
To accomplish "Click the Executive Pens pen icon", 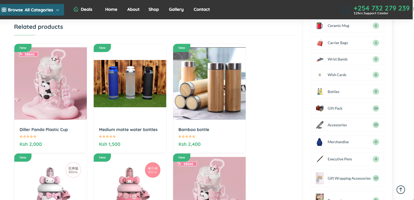I will [320, 159].
